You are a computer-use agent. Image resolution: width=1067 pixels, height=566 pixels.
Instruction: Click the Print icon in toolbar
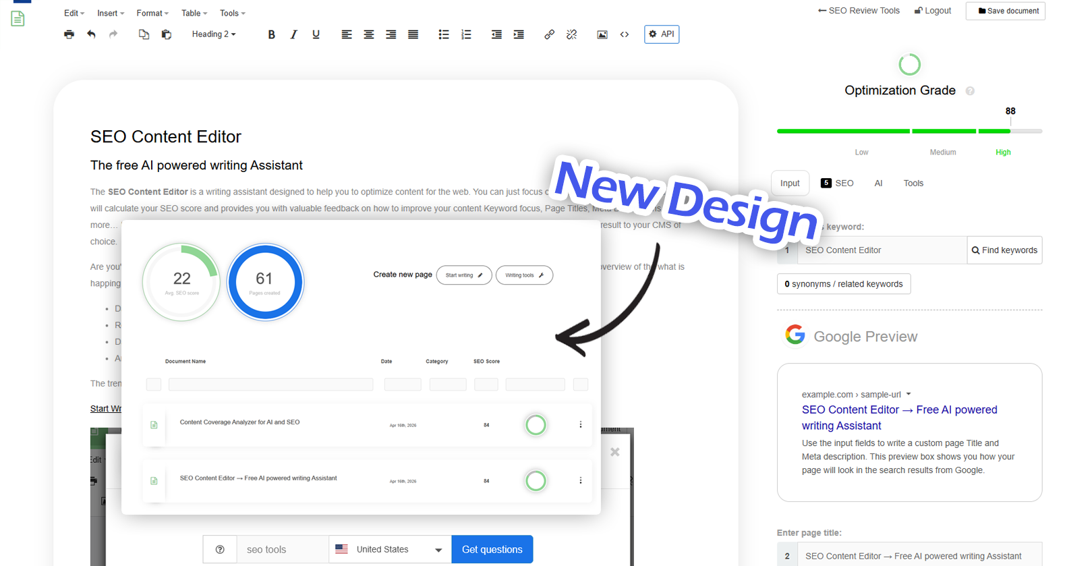click(x=69, y=34)
